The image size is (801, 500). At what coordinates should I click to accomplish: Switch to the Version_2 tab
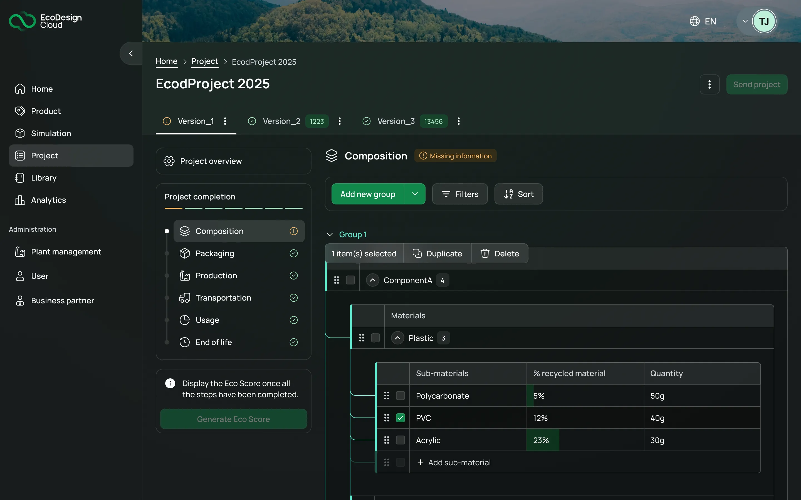click(x=281, y=121)
